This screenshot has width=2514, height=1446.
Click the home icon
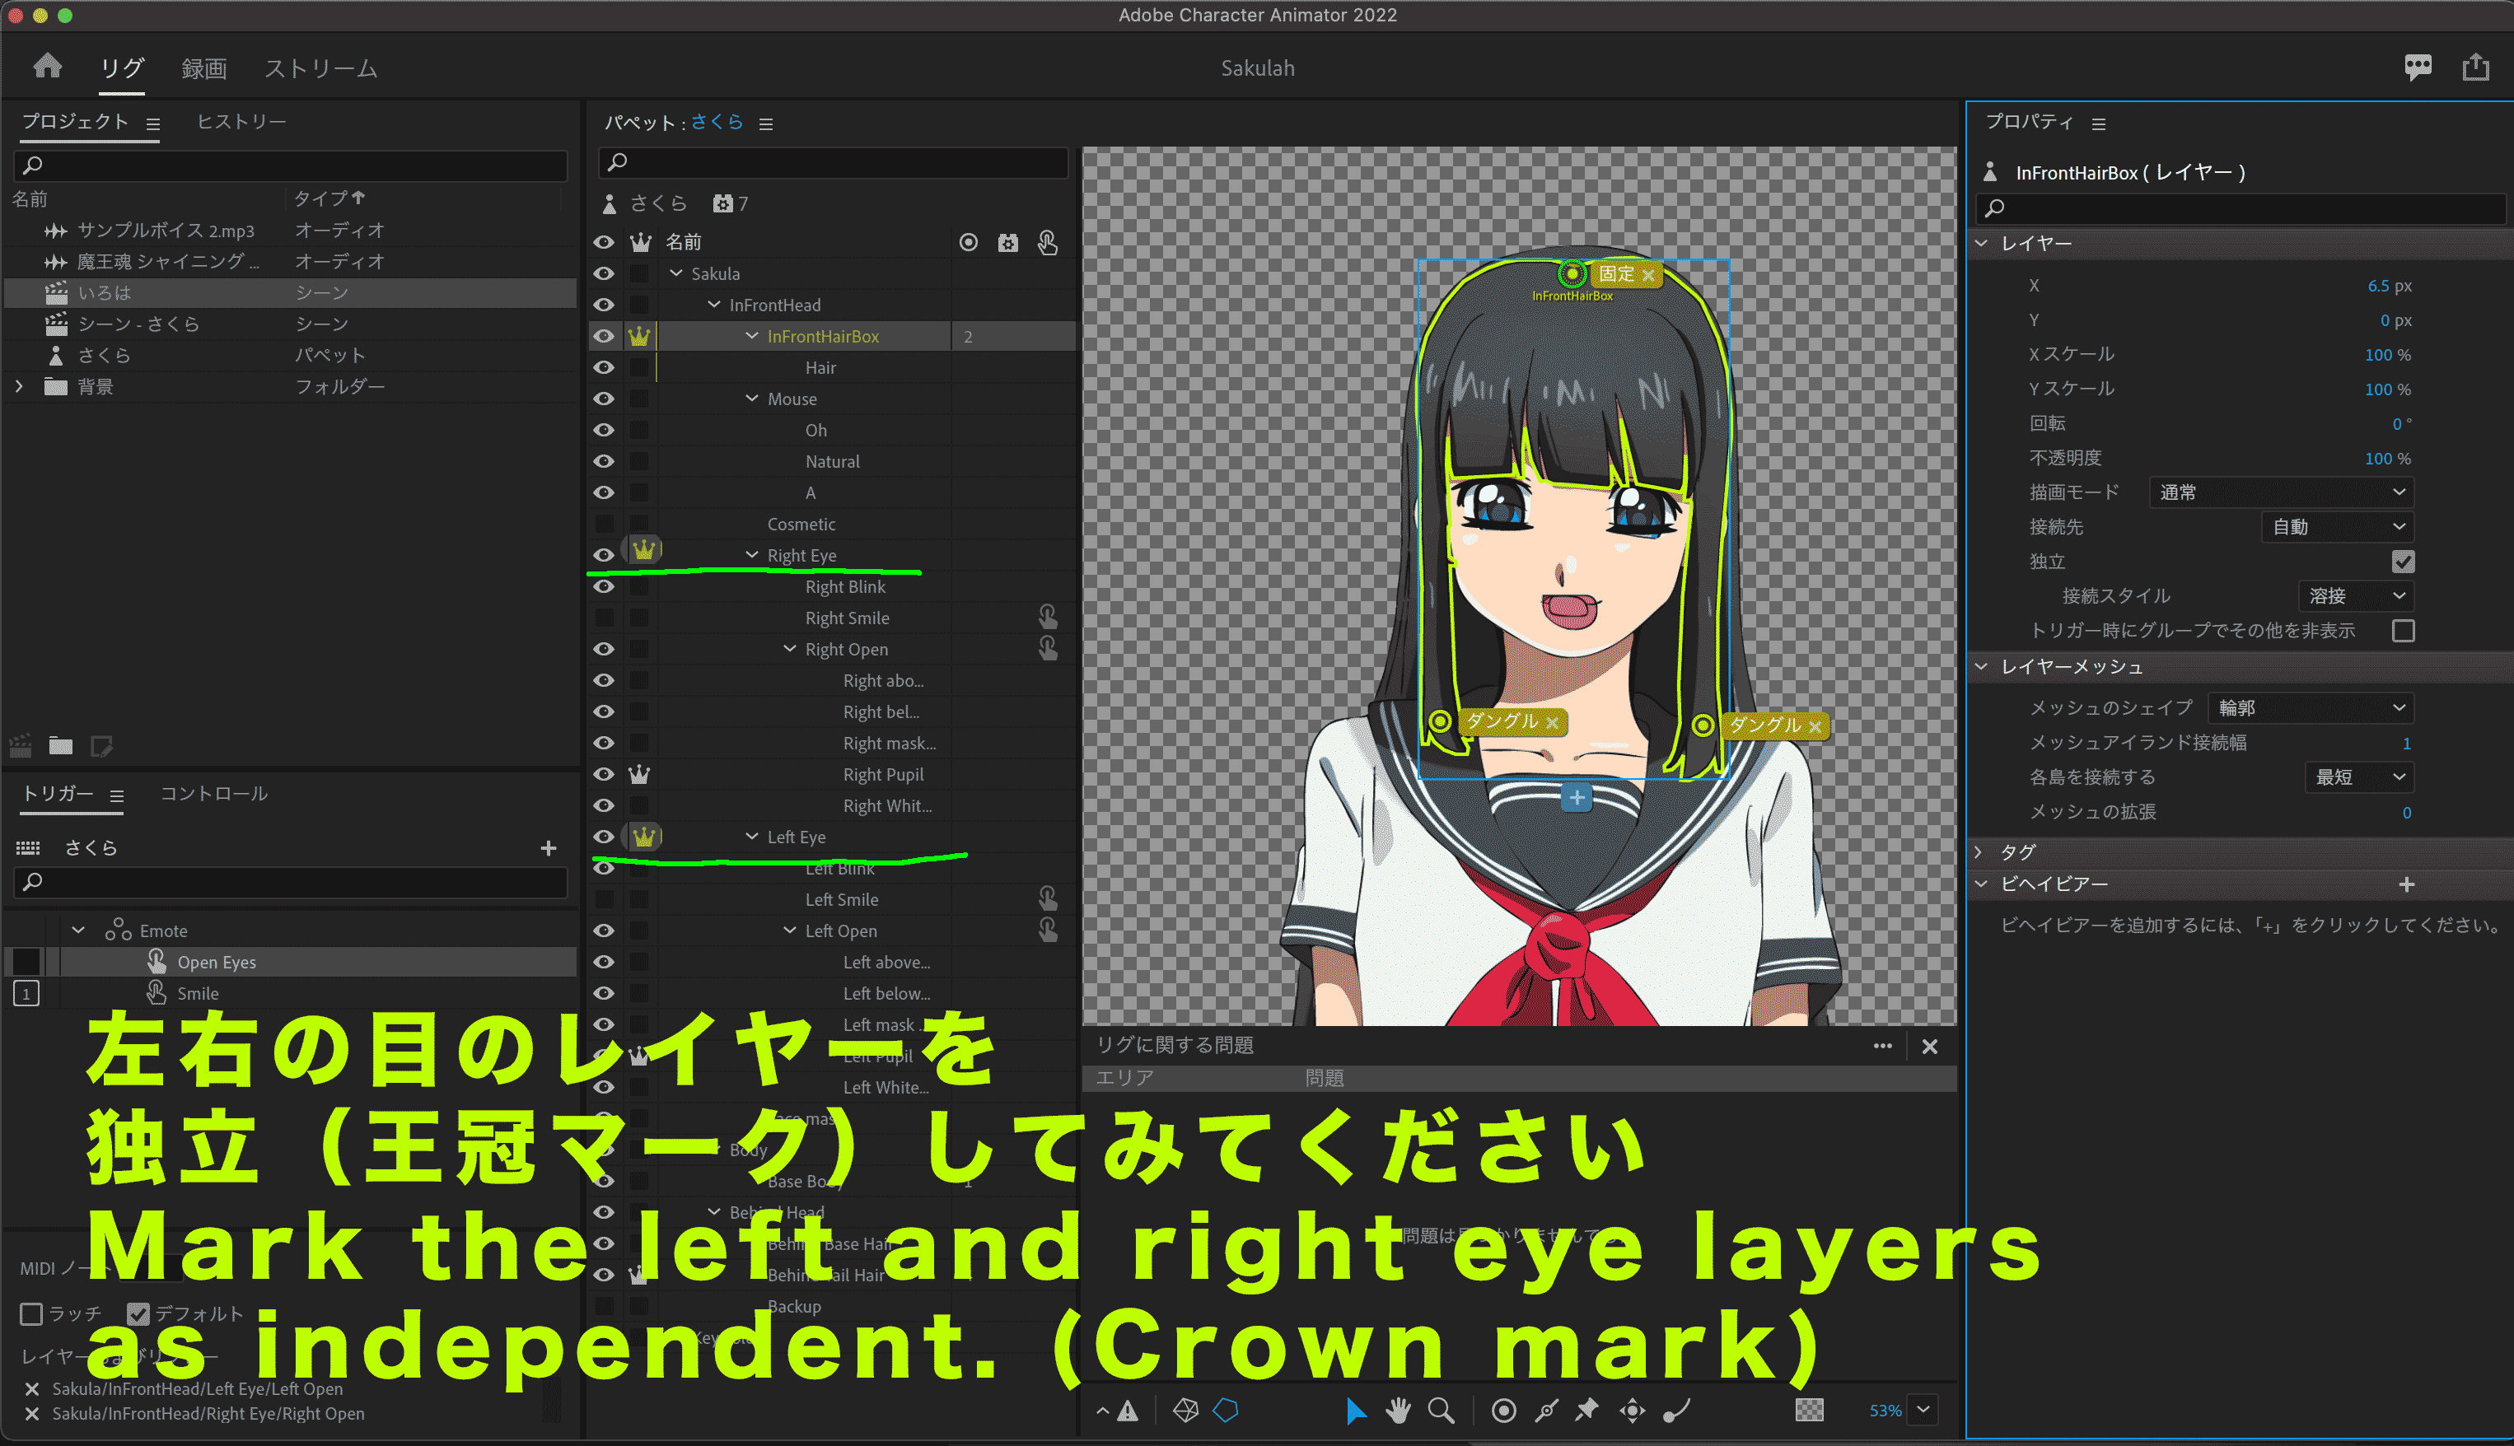pyautogui.click(x=47, y=68)
